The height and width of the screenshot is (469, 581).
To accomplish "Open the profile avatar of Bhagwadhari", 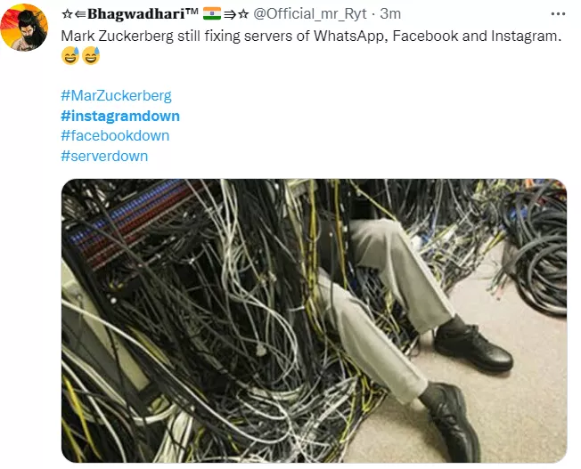I will [x=24, y=28].
